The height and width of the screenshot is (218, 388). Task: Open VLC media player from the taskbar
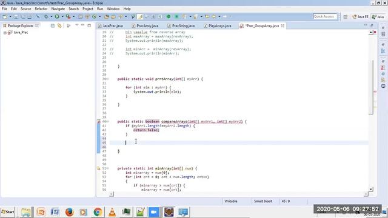tap(112, 212)
